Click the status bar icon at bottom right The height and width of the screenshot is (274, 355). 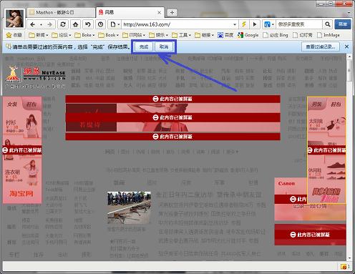click(344, 267)
